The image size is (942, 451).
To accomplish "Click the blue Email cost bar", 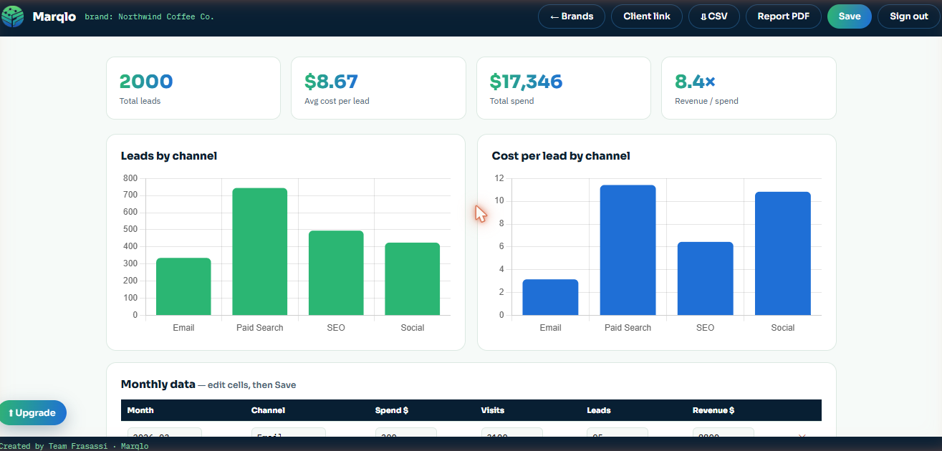I will [550, 297].
